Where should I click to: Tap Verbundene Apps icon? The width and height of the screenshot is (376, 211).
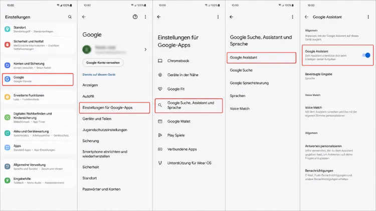tap(160, 149)
